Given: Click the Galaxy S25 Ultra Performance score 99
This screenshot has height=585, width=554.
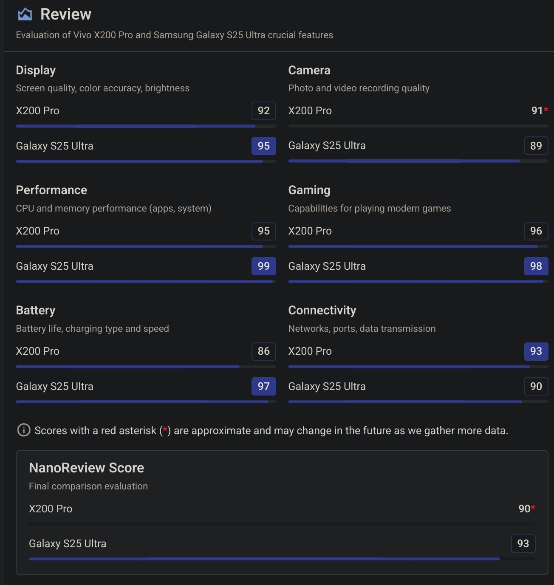Looking at the screenshot, I should (263, 266).
